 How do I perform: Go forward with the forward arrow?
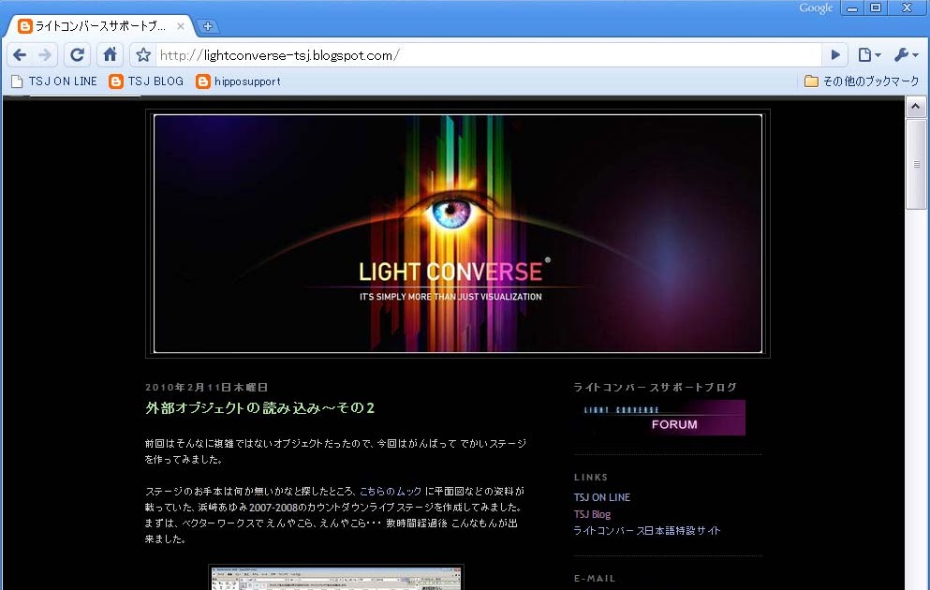(45, 55)
